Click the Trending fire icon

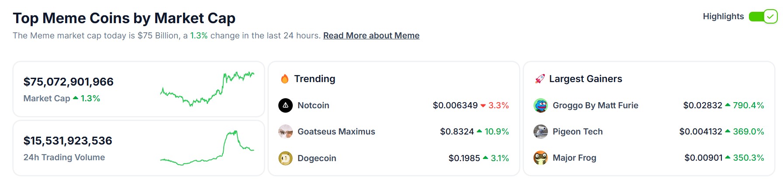click(x=285, y=79)
